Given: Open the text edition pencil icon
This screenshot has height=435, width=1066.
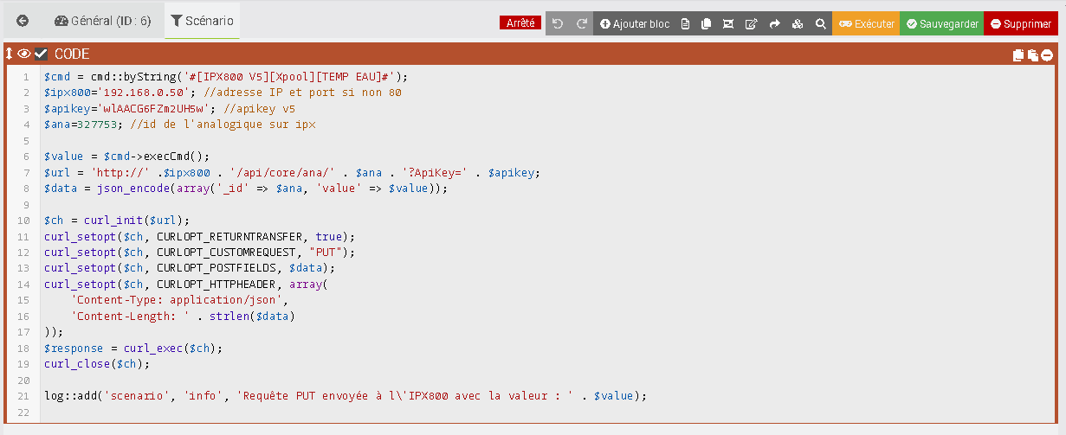Looking at the screenshot, I should click(751, 24).
